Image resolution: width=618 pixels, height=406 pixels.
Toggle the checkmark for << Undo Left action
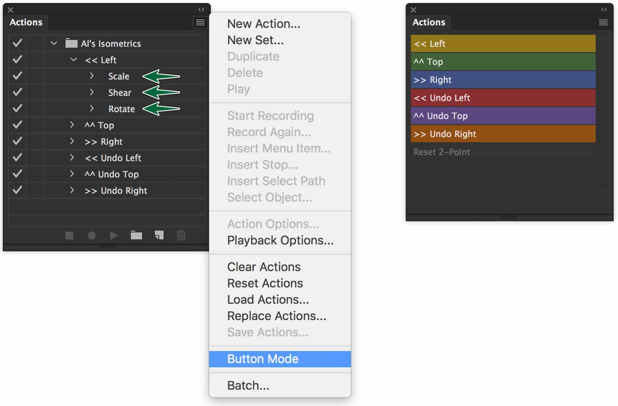click(x=17, y=157)
